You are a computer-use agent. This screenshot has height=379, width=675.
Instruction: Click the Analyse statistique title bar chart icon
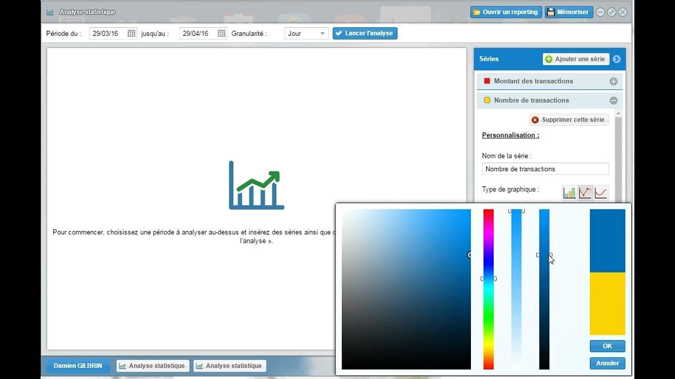50,12
